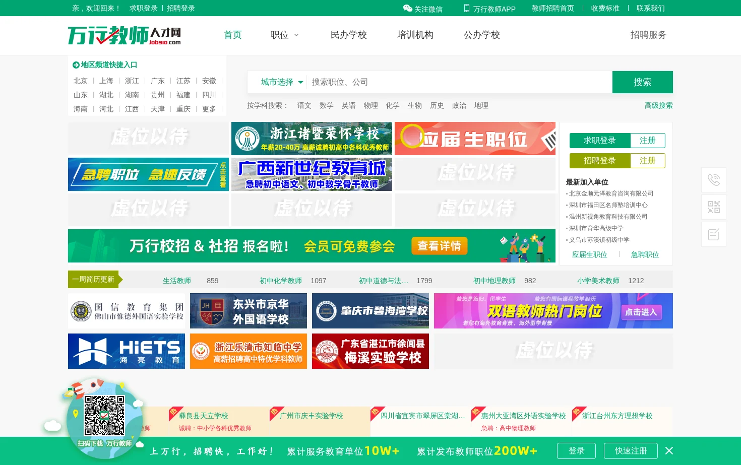Select the 上海 region link
The image size is (741, 465).
coord(106,81)
